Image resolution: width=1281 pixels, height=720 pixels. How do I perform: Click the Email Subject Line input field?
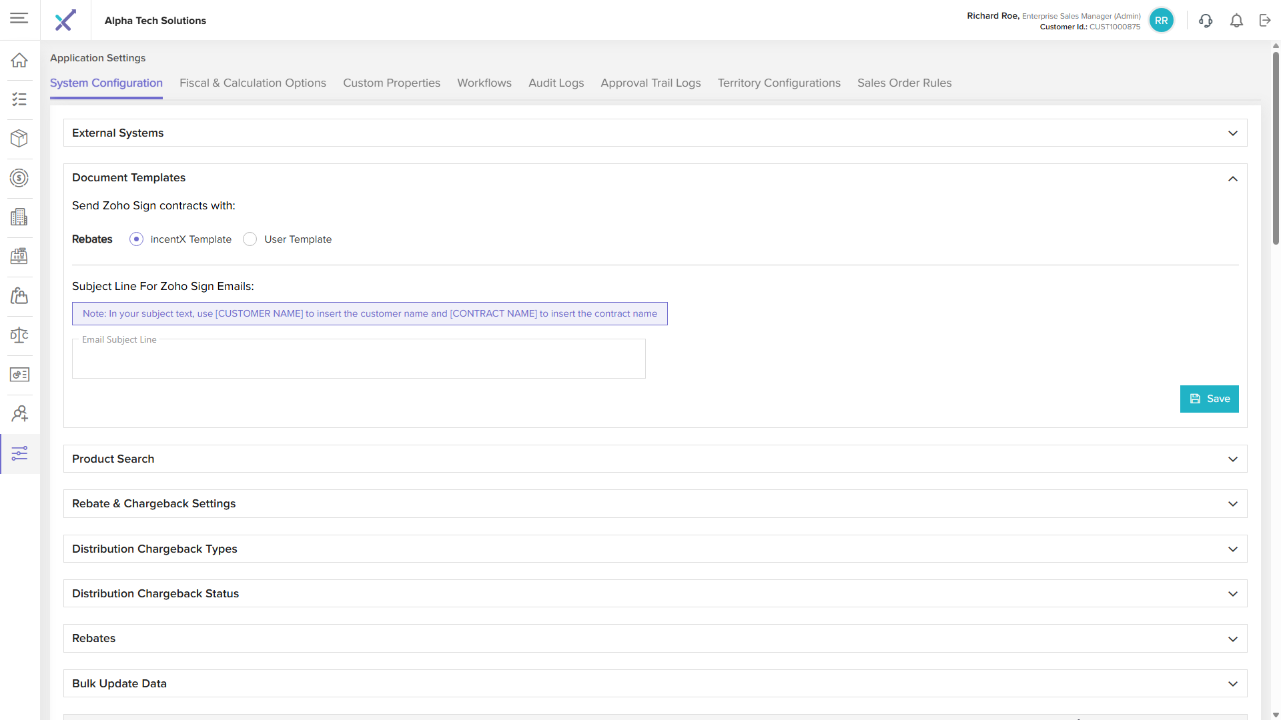click(x=358, y=360)
